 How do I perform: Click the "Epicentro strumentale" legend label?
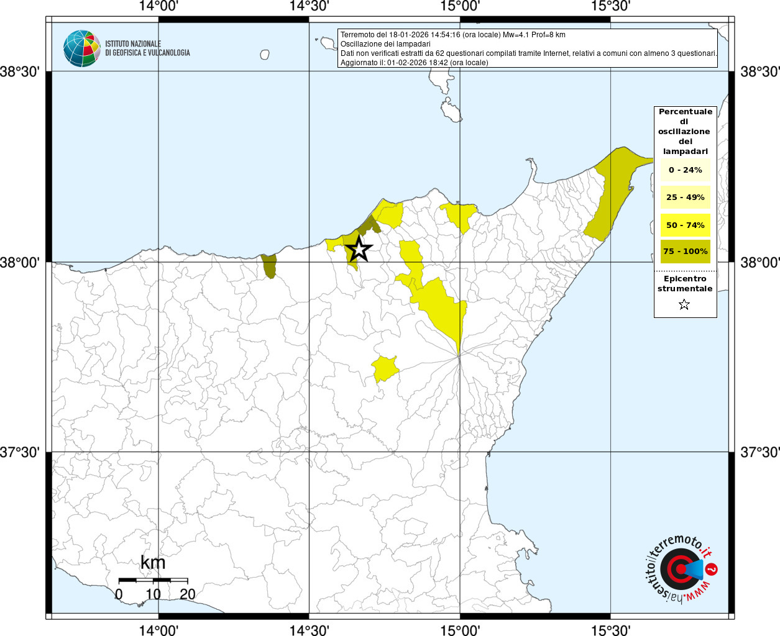pos(685,284)
